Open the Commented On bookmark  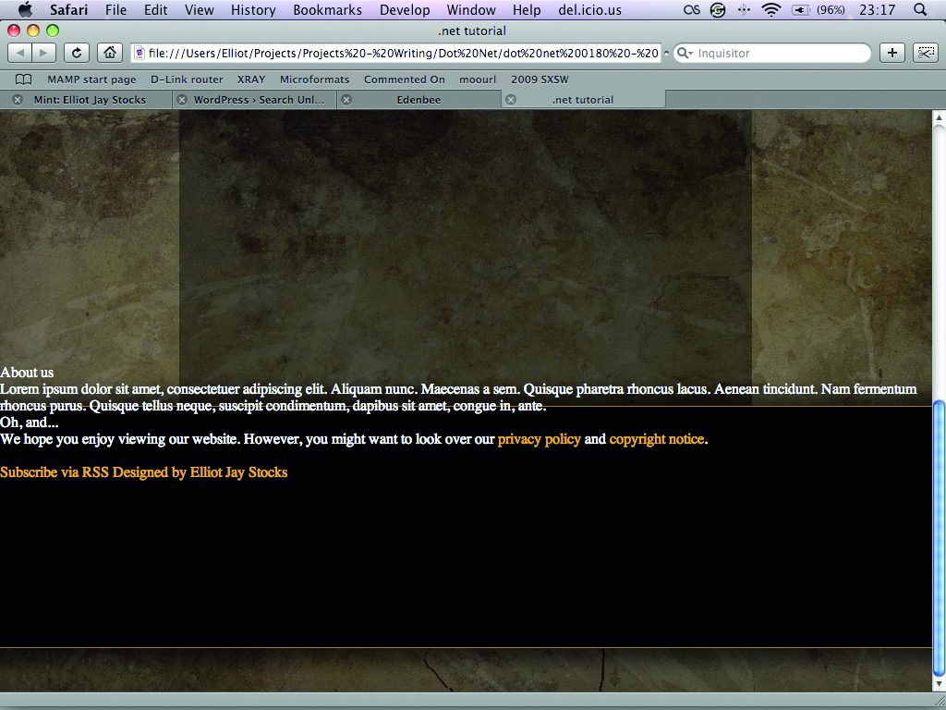pyautogui.click(x=405, y=80)
